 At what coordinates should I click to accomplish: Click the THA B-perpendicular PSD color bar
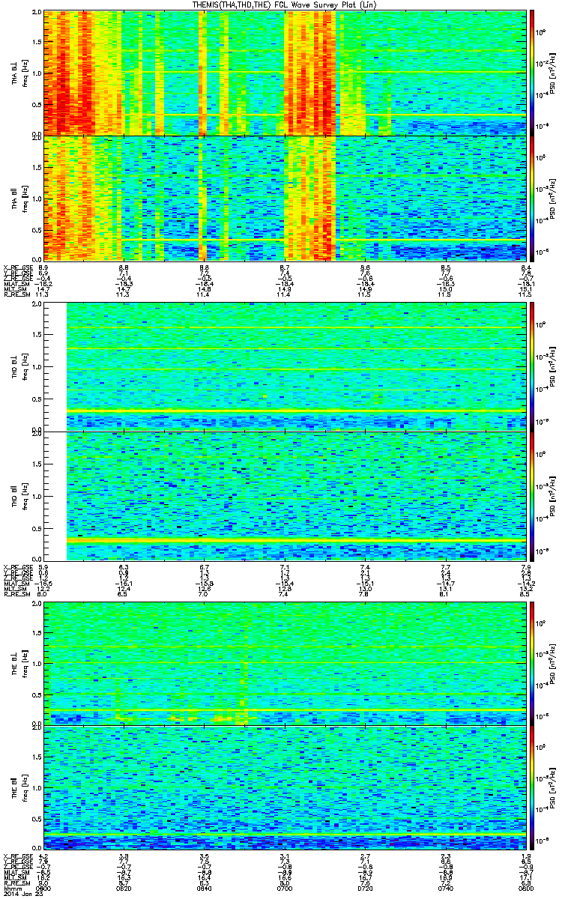pos(532,73)
